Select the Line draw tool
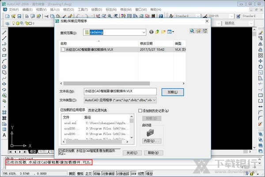The width and height of the screenshot is (265, 177). coord(4,33)
